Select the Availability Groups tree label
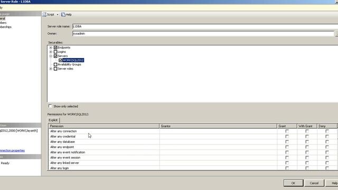 click(69, 64)
